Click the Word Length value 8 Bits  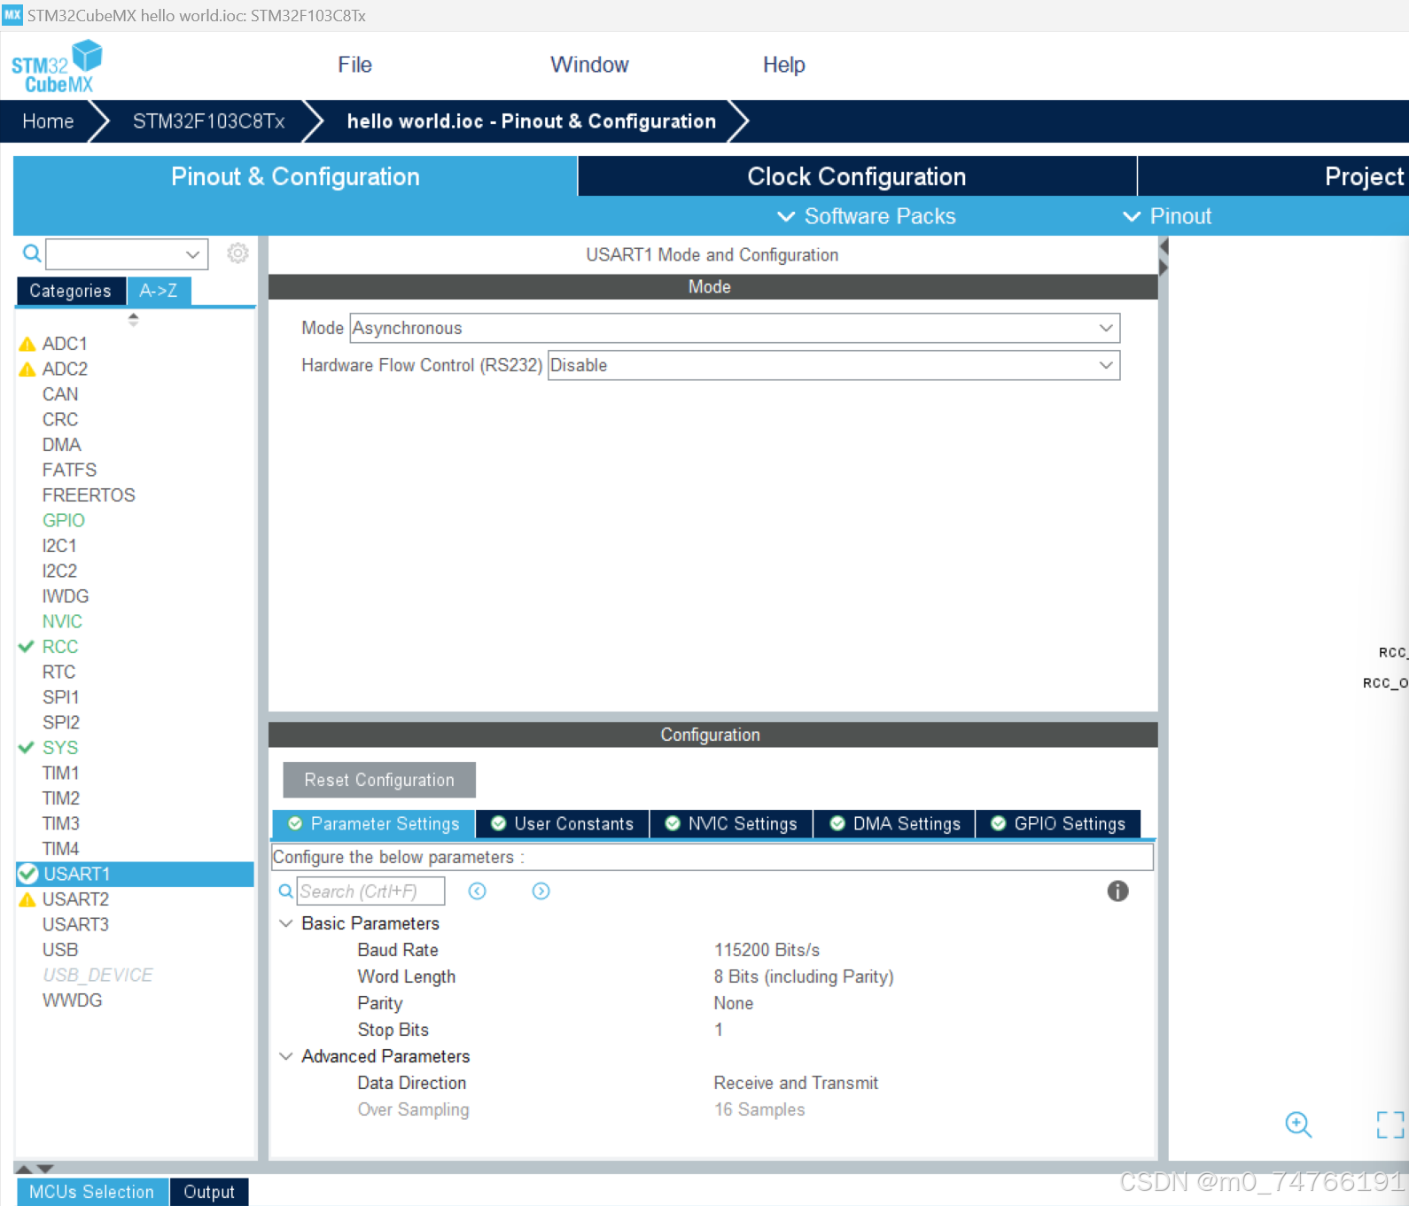803,976
